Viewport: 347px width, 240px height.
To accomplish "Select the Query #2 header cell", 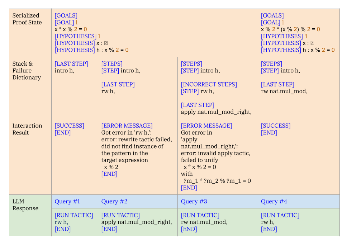I will point(114,202).
